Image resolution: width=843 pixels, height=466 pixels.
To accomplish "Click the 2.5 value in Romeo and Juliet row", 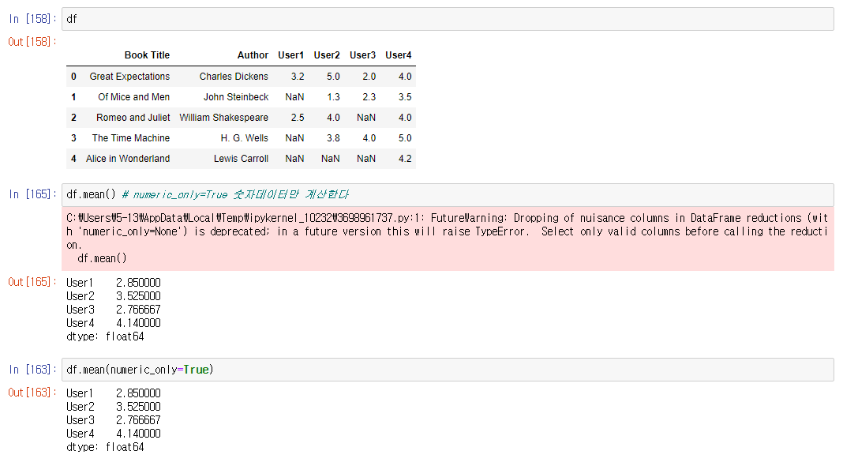I will pyautogui.click(x=298, y=118).
